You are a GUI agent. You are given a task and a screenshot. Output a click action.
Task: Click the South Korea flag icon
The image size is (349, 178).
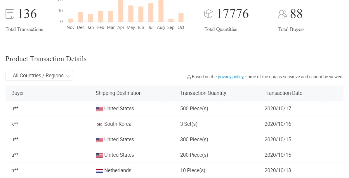[x=99, y=124]
